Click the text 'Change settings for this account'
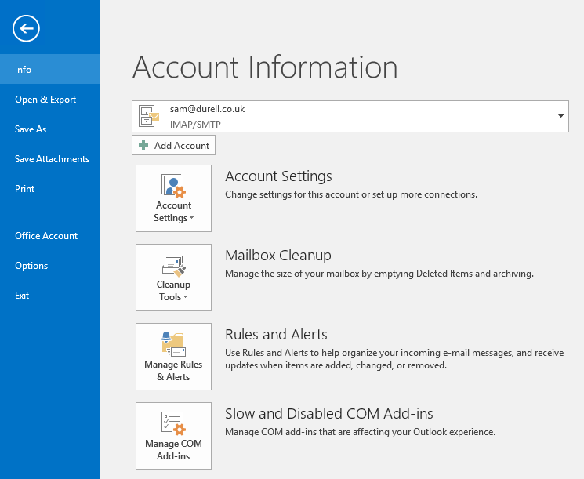Screen dimensions: 584x479 292,194
